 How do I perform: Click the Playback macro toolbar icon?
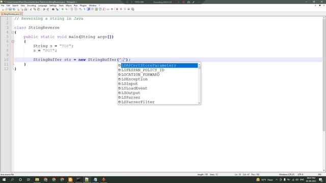pos(125,9)
